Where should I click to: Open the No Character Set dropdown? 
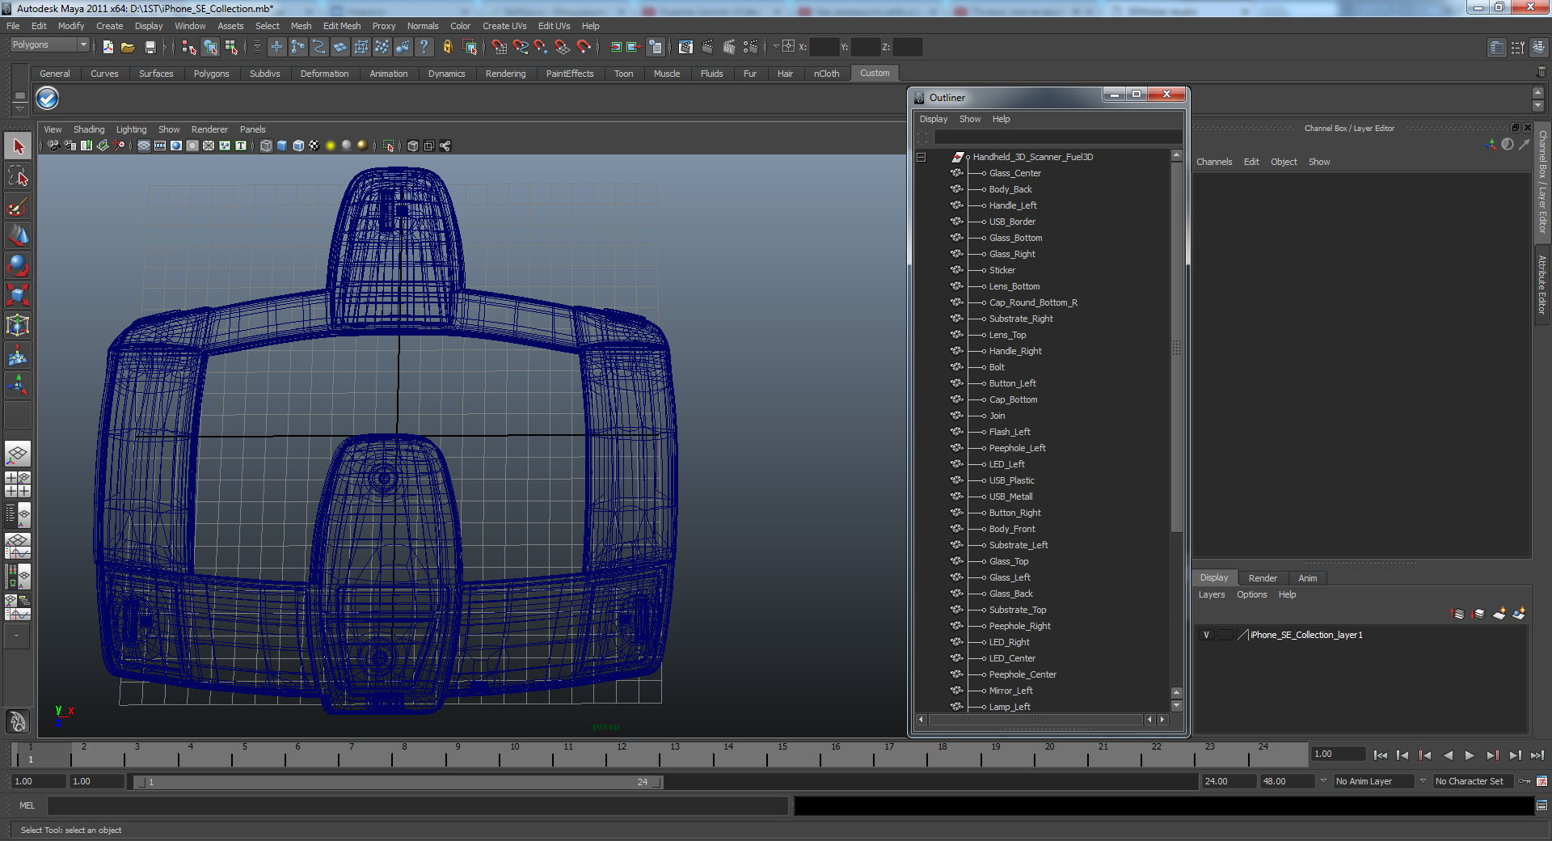click(1473, 781)
